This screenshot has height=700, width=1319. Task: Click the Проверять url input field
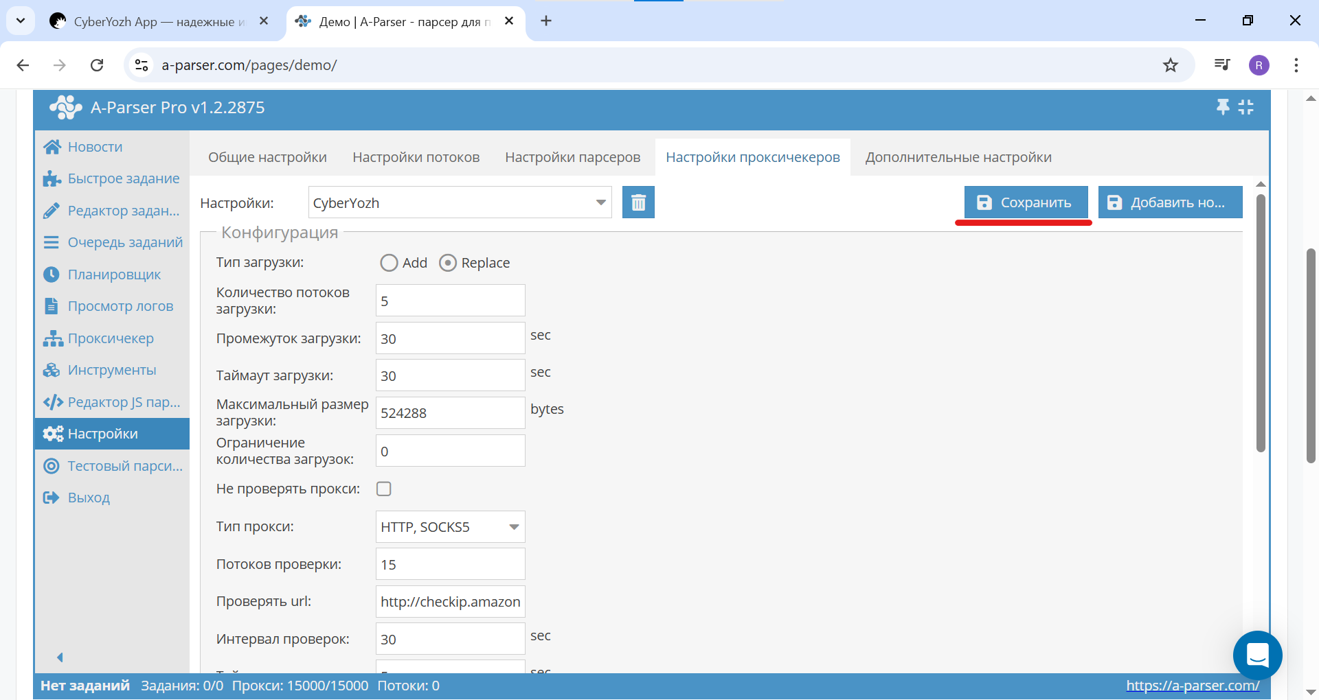pyautogui.click(x=450, y=602)
